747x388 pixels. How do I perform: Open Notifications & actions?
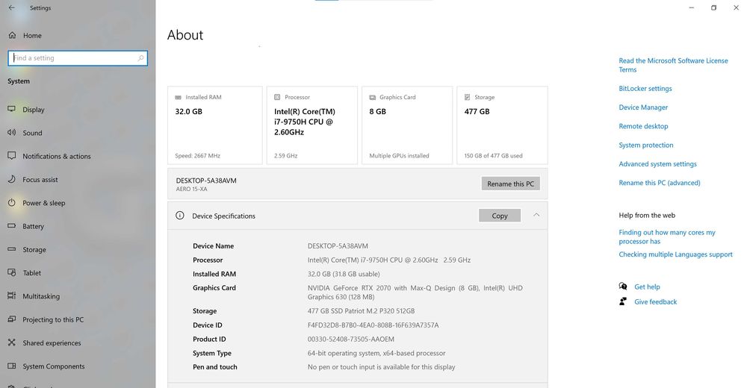coord(56,156)
